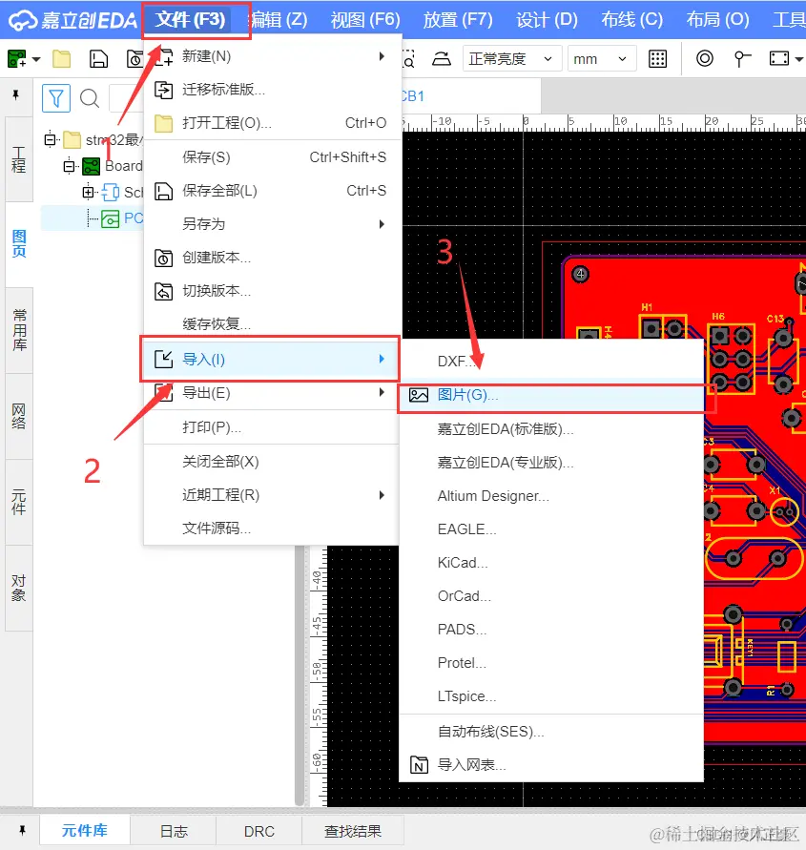The width and height of the screenshot is (806, 850).
Task: Open the 布局 (O) menu
Action: 717,20
